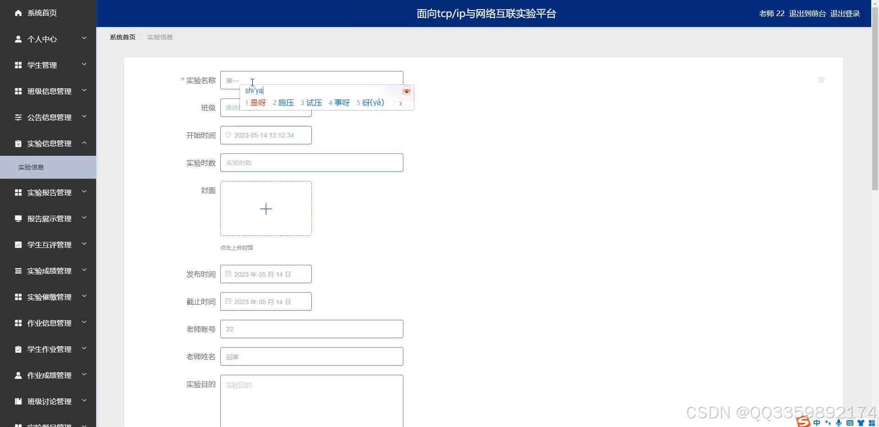Click the grid icon beside 实验催缴管理
Viewport: 879px width, 427px height.
(x=18, y=297)
